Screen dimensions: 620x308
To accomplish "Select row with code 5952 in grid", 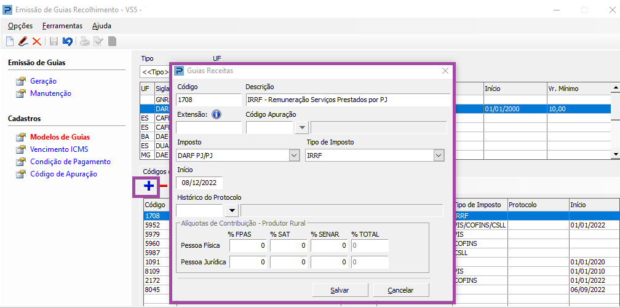I will point(153,225).
